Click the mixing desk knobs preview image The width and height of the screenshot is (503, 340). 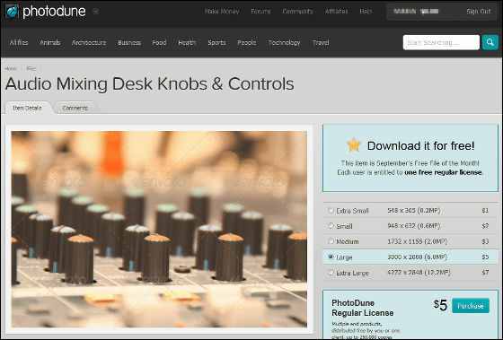click(x=159, y=229)
